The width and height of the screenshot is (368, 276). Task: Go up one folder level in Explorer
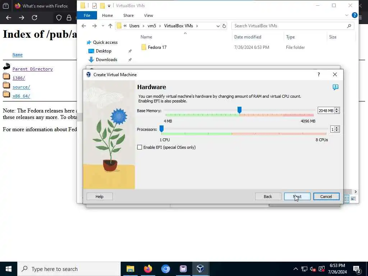click(x=110, y=26)
